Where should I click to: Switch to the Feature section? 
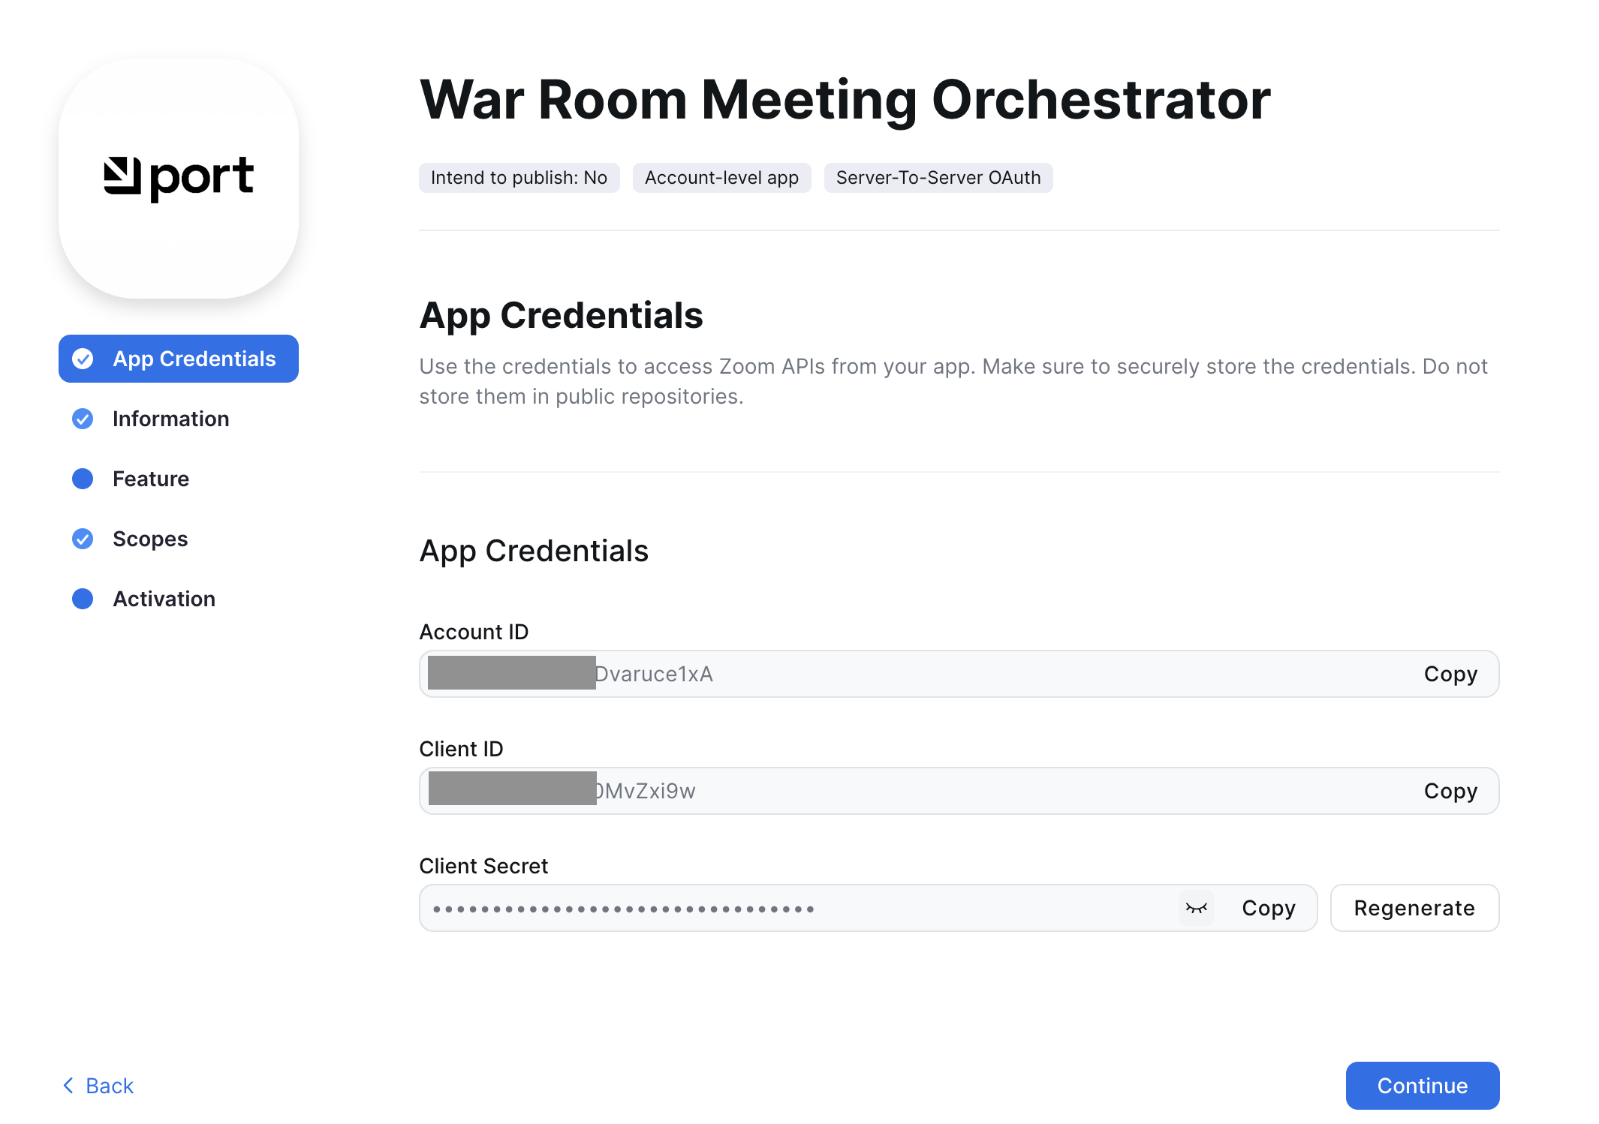tap(150, 479)
